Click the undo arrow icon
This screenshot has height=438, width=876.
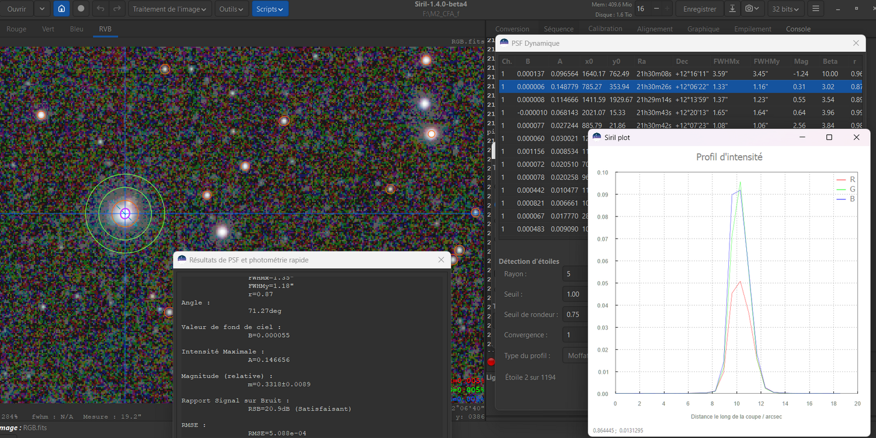[x=100, y=9]
